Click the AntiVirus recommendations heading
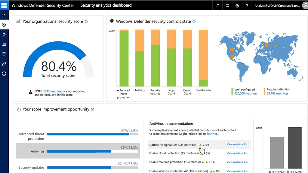This screenshot has width=308, height=173. point(171,123)
